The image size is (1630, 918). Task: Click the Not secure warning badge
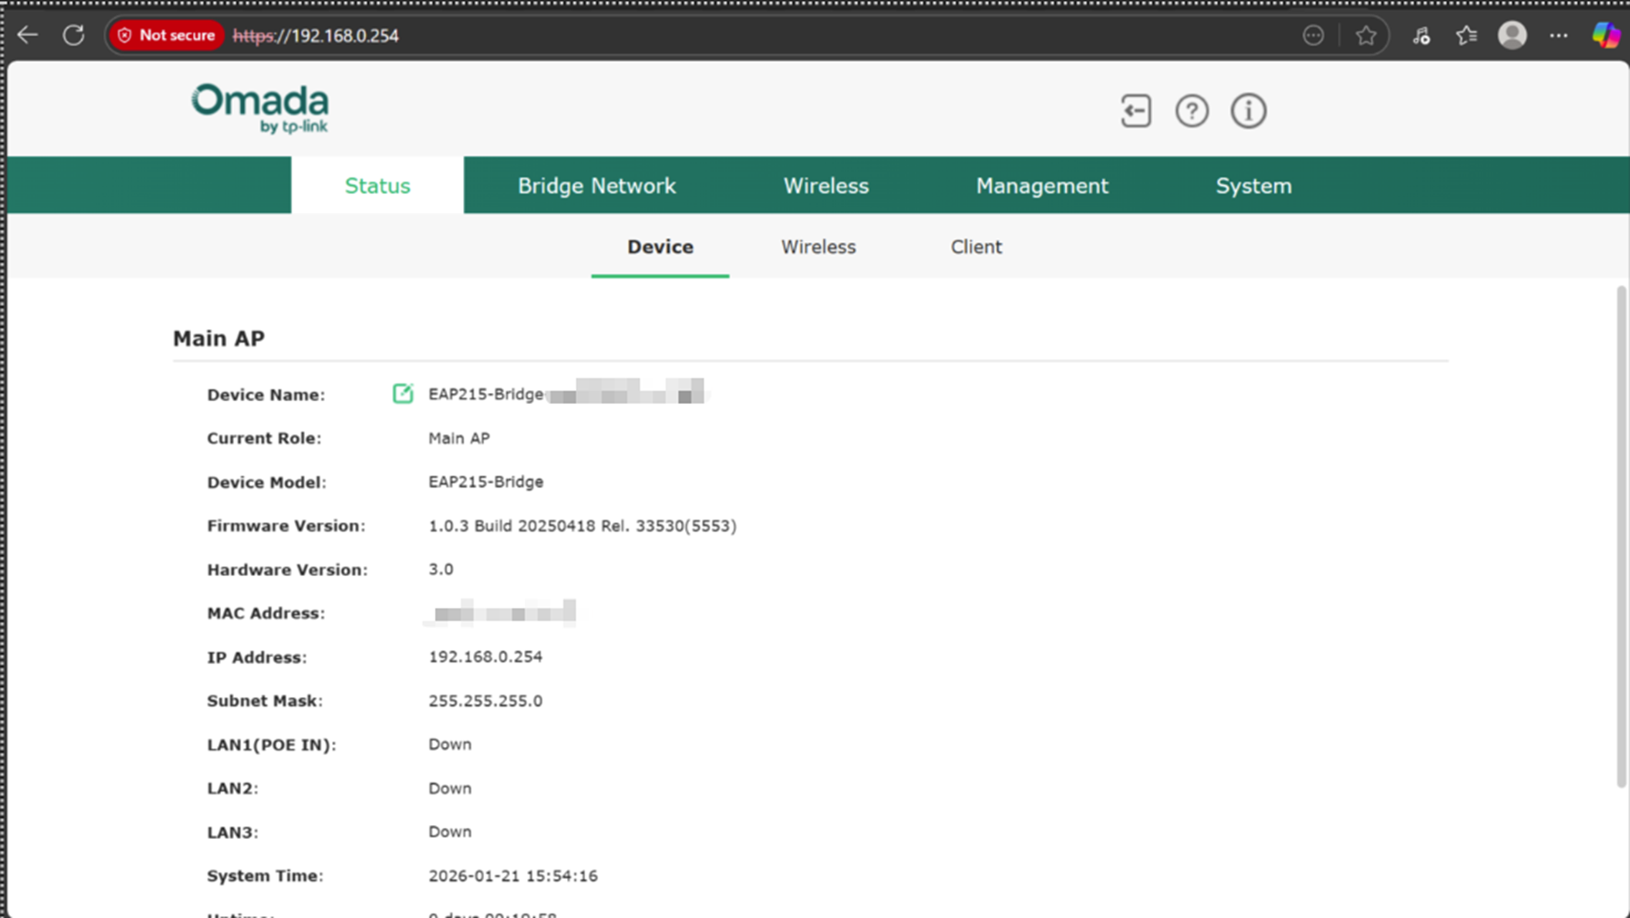[x=166, y=35]
